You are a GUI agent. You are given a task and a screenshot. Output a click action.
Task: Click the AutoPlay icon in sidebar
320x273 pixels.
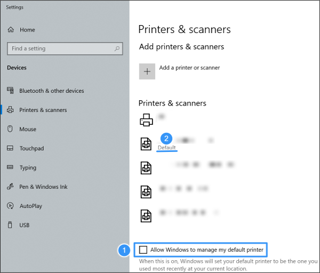click(x=10, y=206)
